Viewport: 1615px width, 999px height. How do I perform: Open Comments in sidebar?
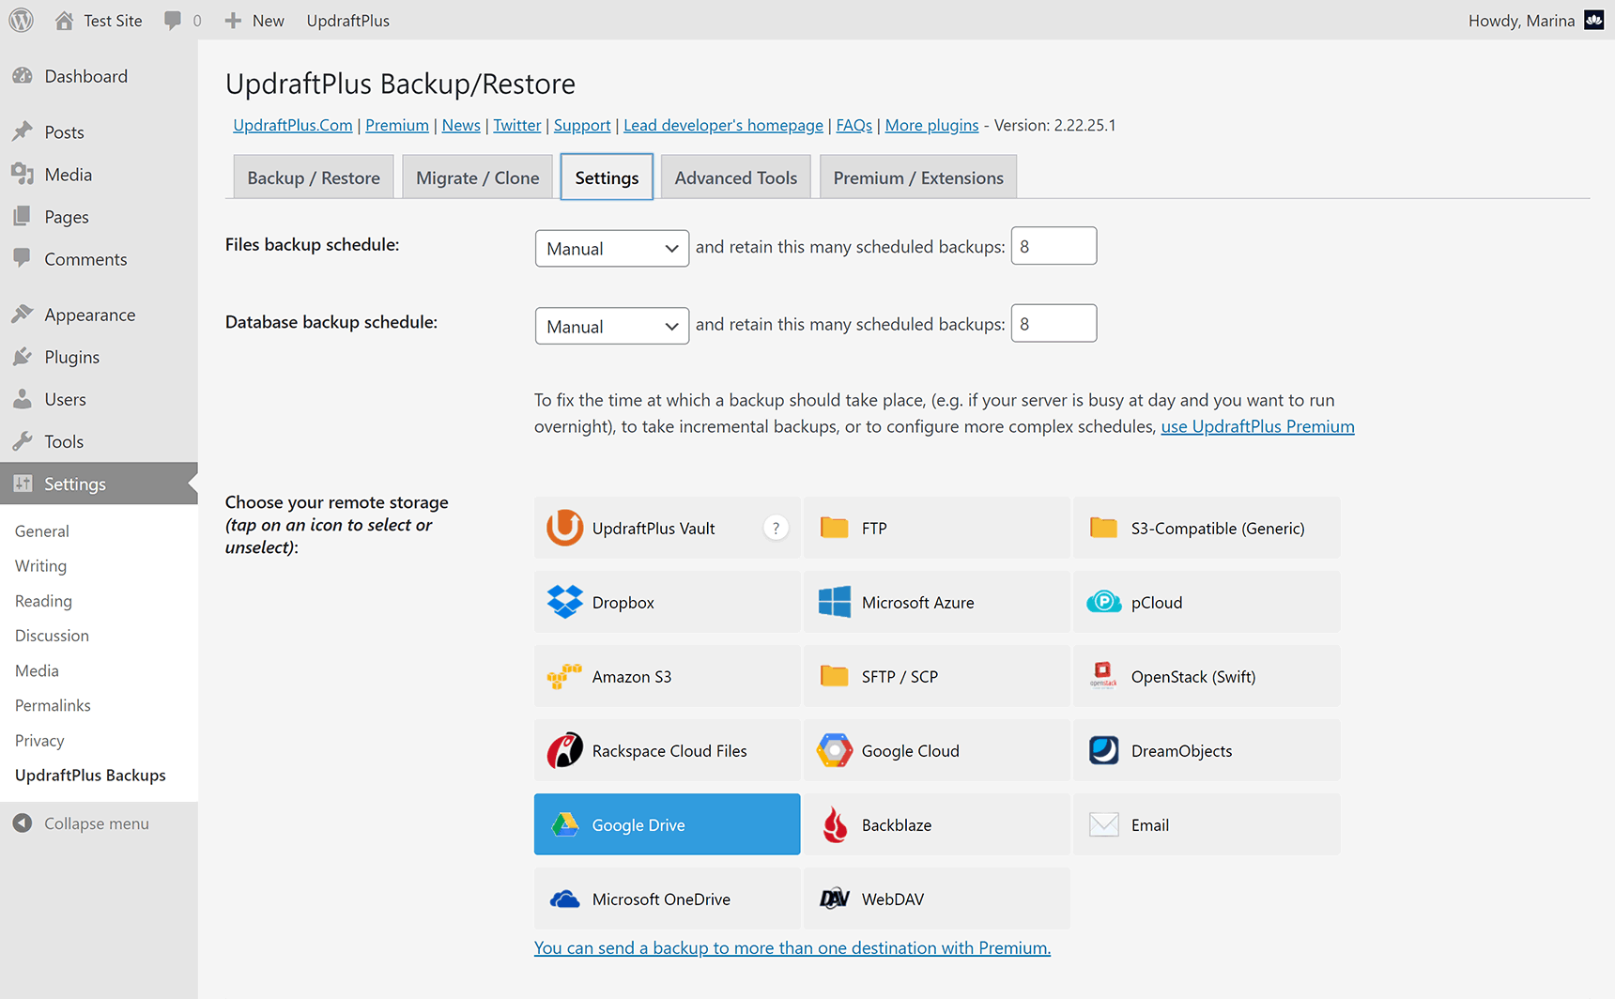pos(99,258)
